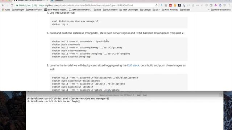Click 'docker build cascon/elk-elasticsearch' code line
The image size is (232, 130).
(x=95, y=78)
